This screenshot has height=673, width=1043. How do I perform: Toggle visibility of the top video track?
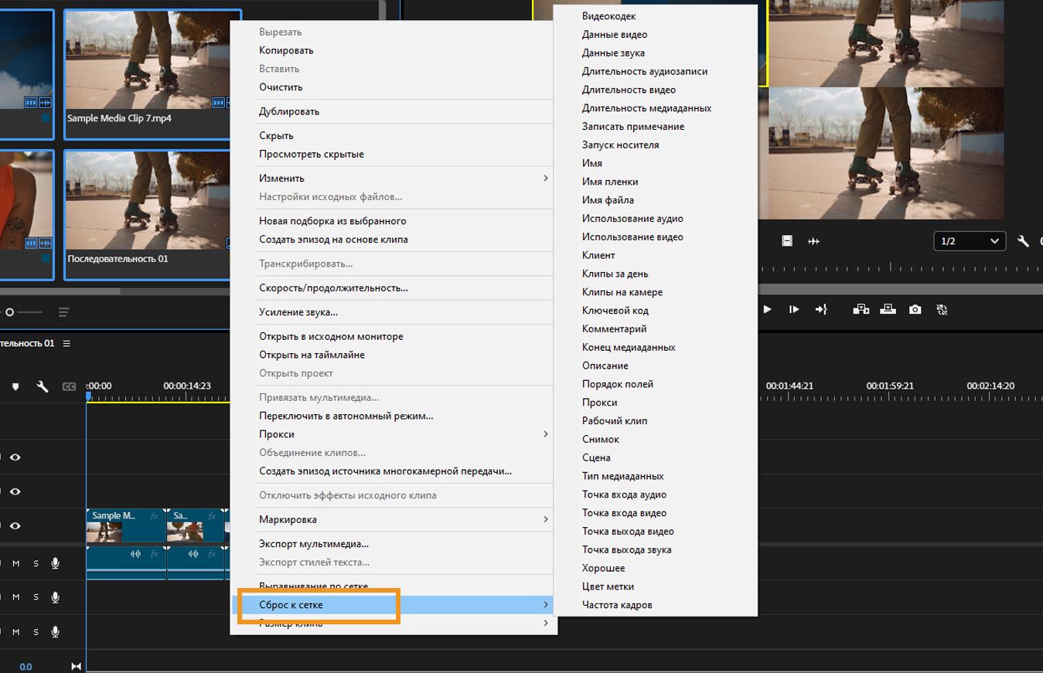[x=15, y=457]
